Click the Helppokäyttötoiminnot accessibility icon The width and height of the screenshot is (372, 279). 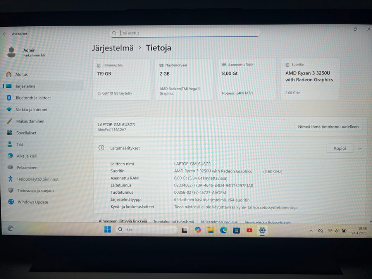(x=10, y=179)
